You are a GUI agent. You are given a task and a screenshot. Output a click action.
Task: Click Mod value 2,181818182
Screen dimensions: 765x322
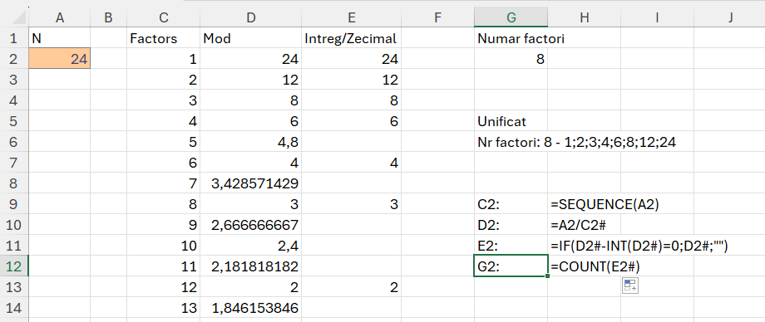pyautogui.click(x=251, y=266)
